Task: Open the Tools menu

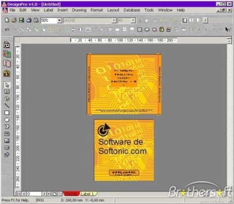Action: [x=149, y=10]
